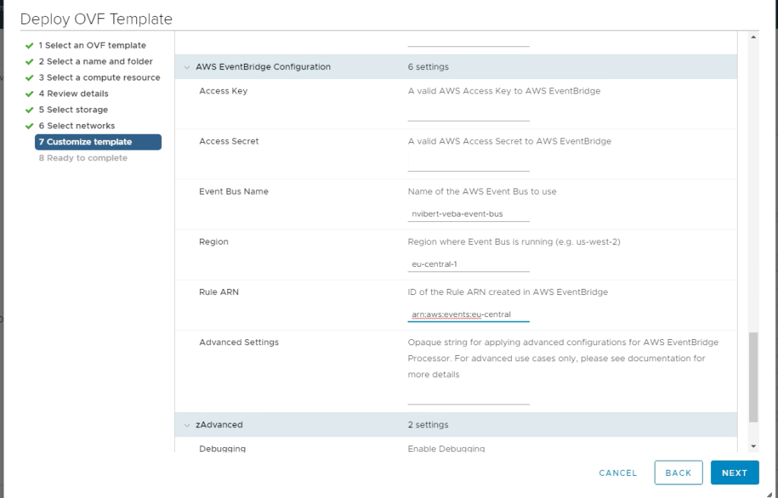Image resolution: width=778 pixels, height=498 pixels.
Task: Go to step 2 Select a name and folder
Action: tap(95, 62)
